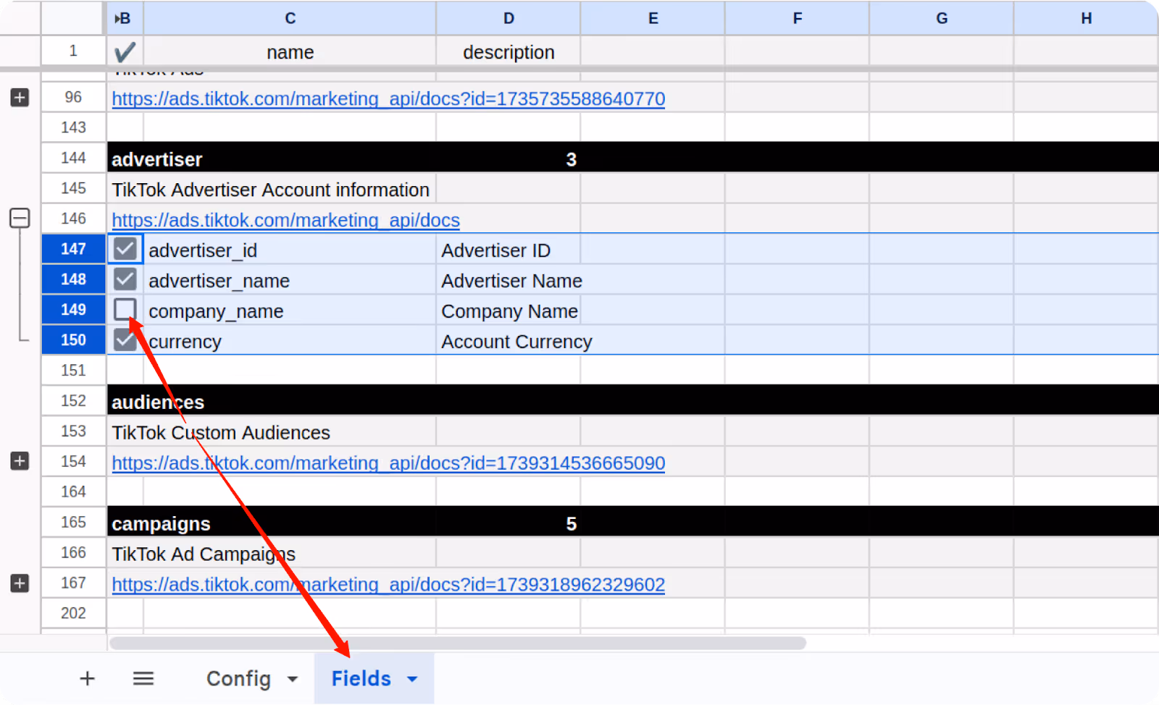1159x705 pixels.
Task: Click the column B filter arrow icon
Action: 116,18
